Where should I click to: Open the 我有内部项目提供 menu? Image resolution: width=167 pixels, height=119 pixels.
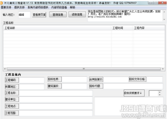[38, 7]
